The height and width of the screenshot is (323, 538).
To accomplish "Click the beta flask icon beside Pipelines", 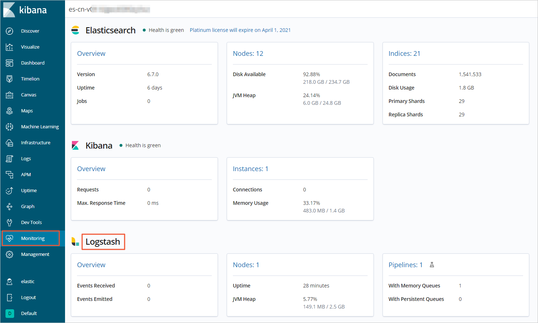I will click(432, 265).
